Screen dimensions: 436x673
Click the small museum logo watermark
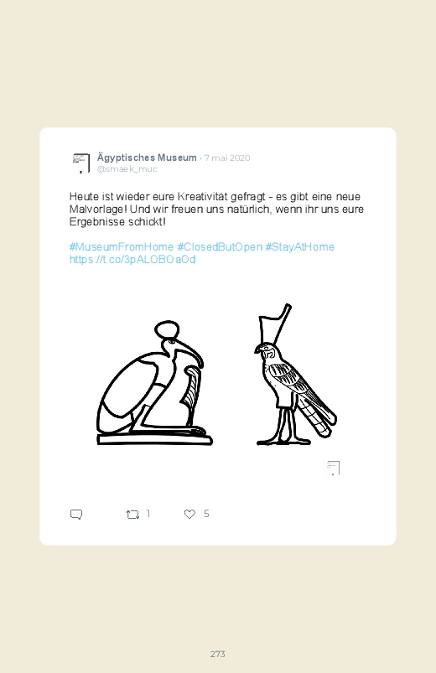pos(334,468)
